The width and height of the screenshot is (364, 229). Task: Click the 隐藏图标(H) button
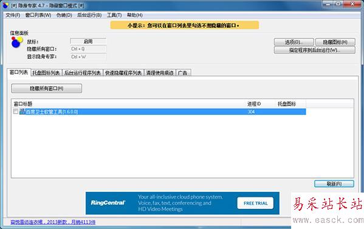[335, 43]
